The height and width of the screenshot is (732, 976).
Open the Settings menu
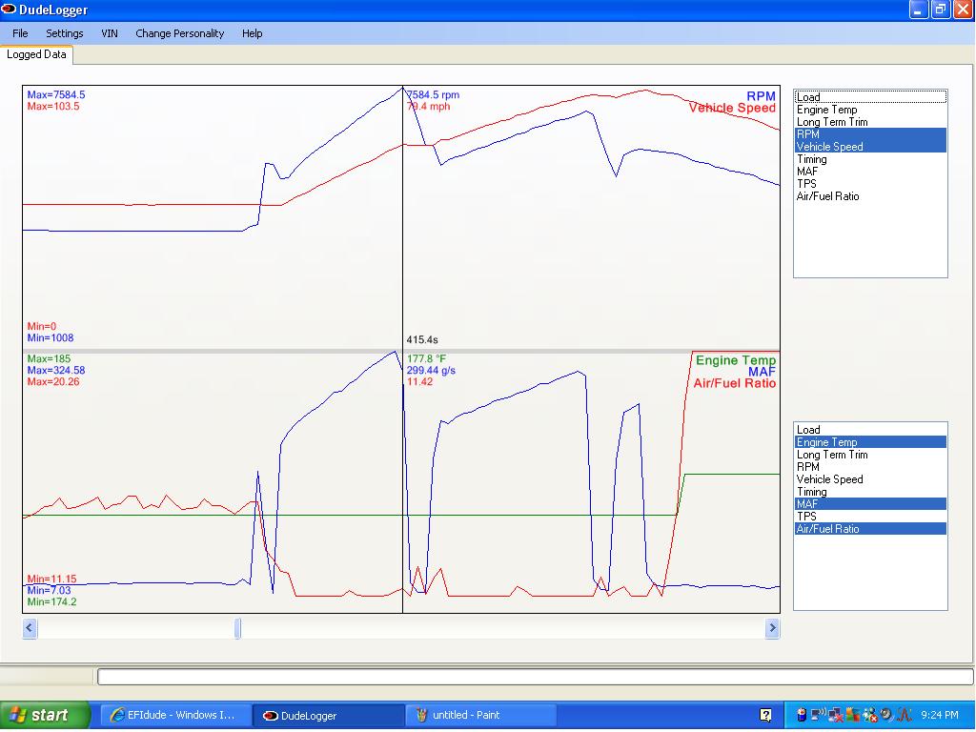pos(64,33)
